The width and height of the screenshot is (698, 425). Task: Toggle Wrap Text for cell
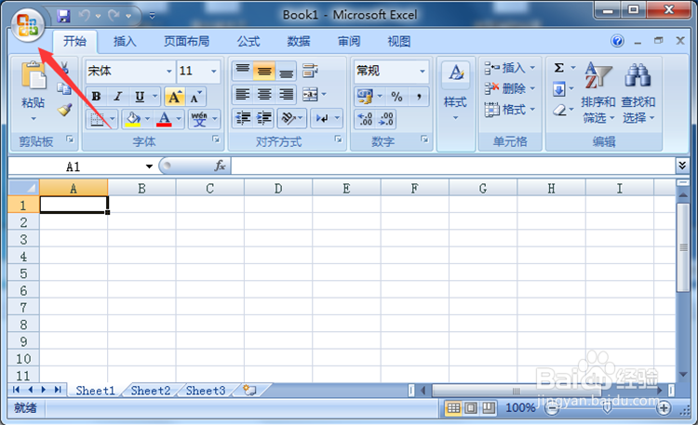click(x=310, y=71)
